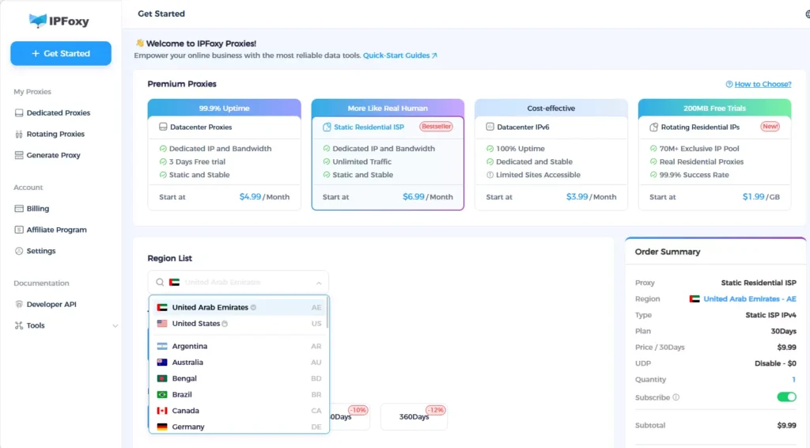Toggle the Subscribe switch off
The height and width of the screenshot is (448, 810).
[786, 397]
